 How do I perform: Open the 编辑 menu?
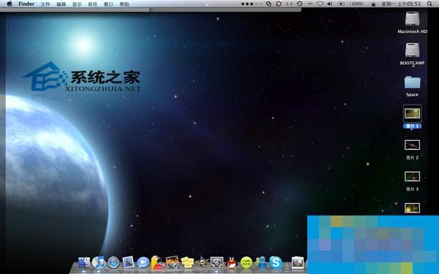pyautogui.click(x=61, y=4)
